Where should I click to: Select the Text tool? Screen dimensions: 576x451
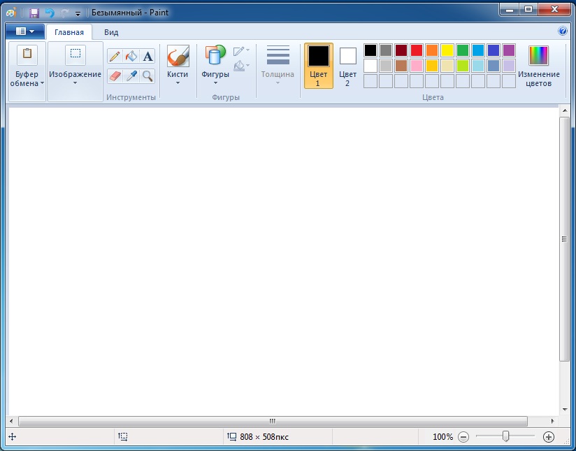[147, 56]
